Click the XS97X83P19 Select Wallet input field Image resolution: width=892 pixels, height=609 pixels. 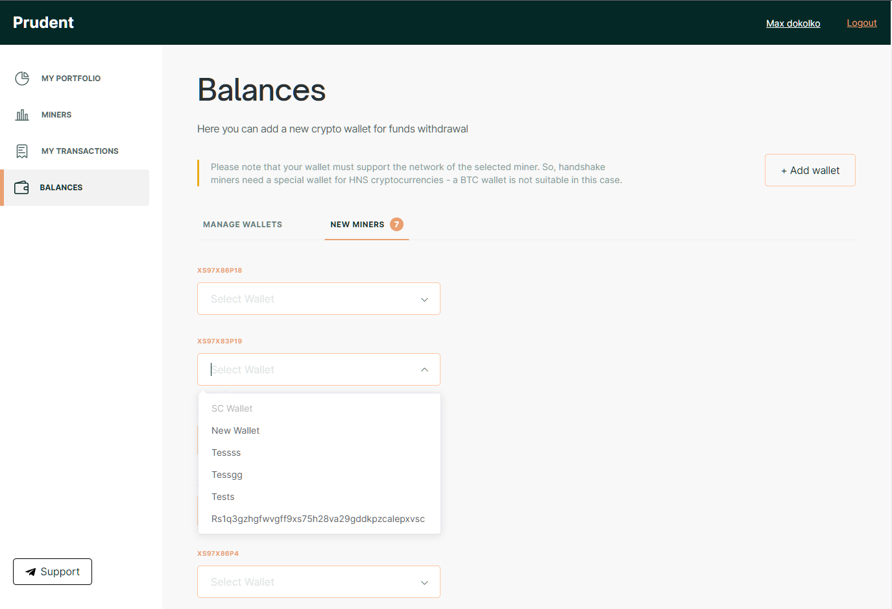tap(319, 369)
